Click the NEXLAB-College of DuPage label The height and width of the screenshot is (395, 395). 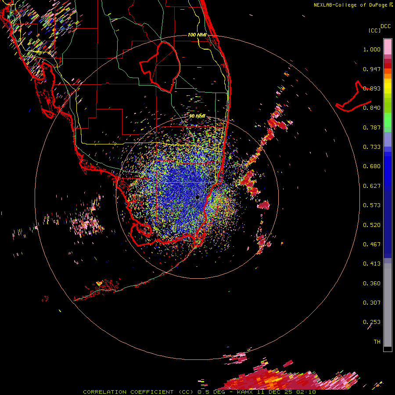pos(351,5)
